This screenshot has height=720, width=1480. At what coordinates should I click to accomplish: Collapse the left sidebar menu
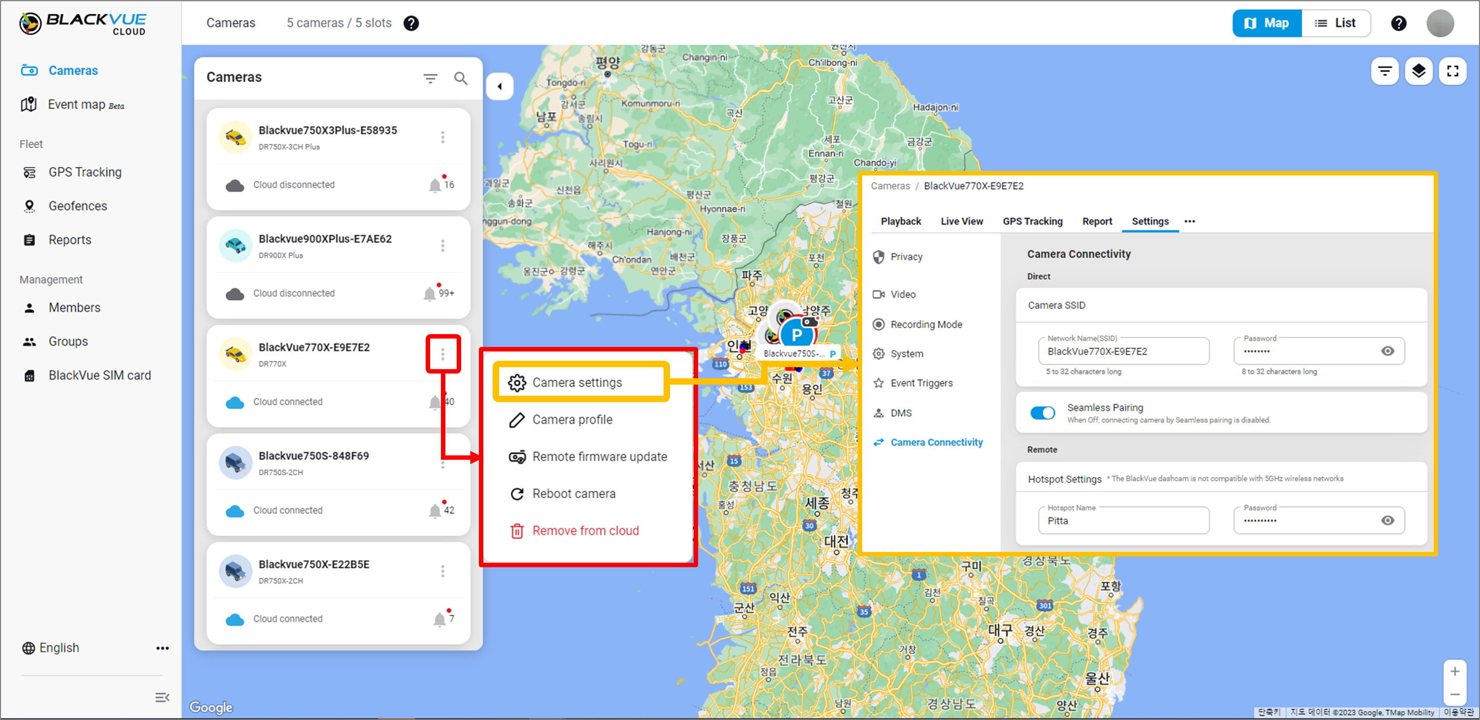pos(162,698)
